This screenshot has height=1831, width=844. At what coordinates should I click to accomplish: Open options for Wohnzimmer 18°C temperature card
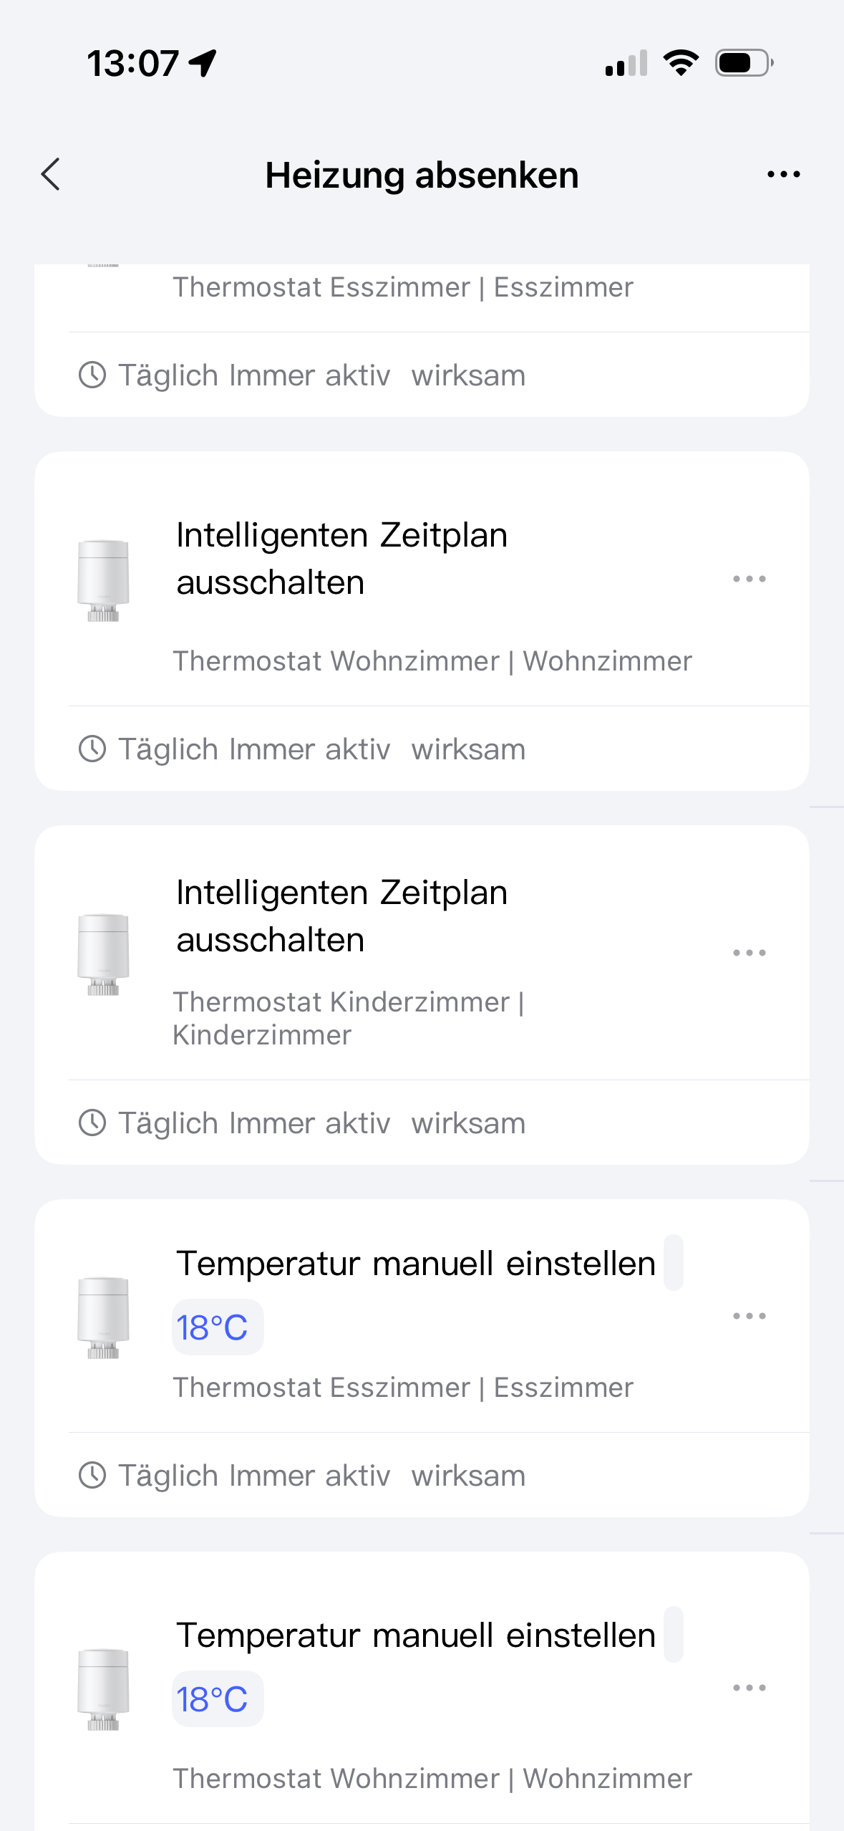749,1688
